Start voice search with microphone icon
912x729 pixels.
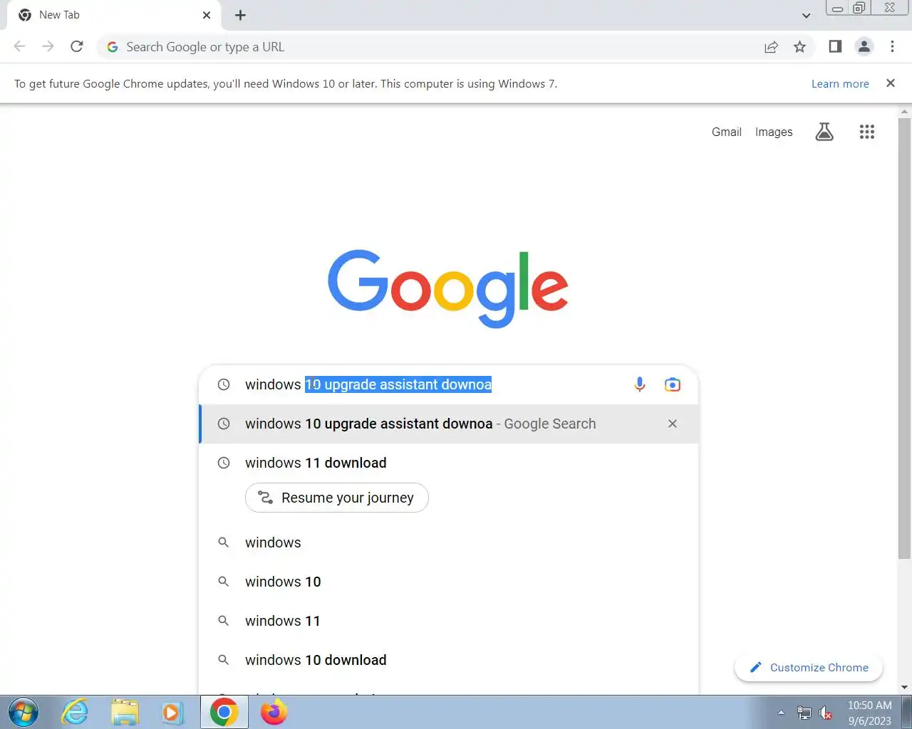(x=639, y=384)
